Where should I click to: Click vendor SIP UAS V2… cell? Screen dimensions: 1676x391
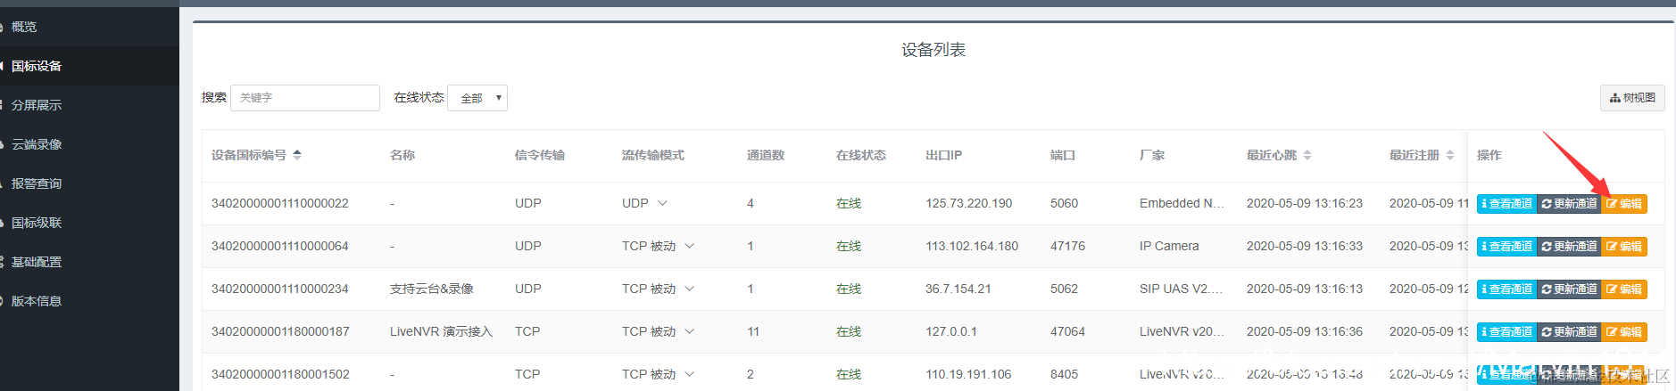click(1181, 289)
